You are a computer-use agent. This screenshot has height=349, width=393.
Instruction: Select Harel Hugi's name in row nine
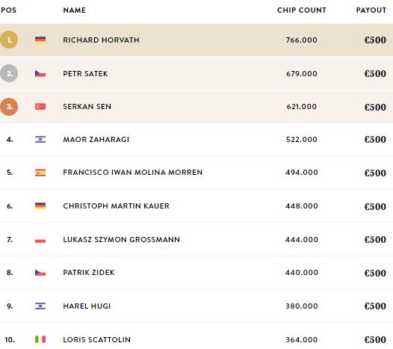87,306
